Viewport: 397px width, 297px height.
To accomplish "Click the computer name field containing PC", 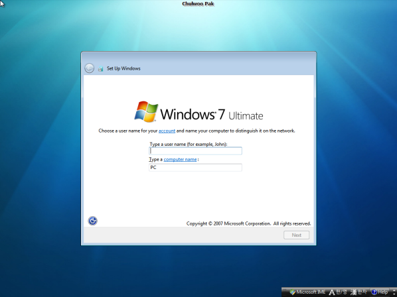I will (x=195, y=168).
